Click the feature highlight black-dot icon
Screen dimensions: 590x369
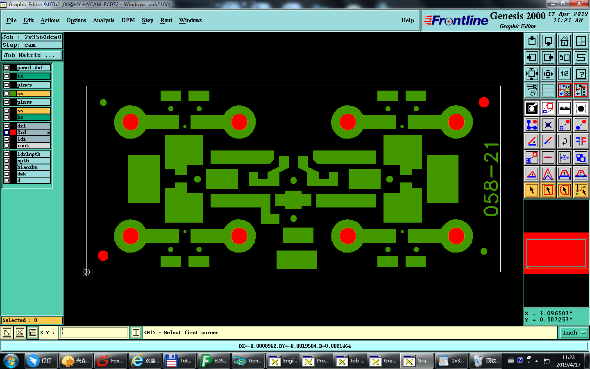[581, 108]
